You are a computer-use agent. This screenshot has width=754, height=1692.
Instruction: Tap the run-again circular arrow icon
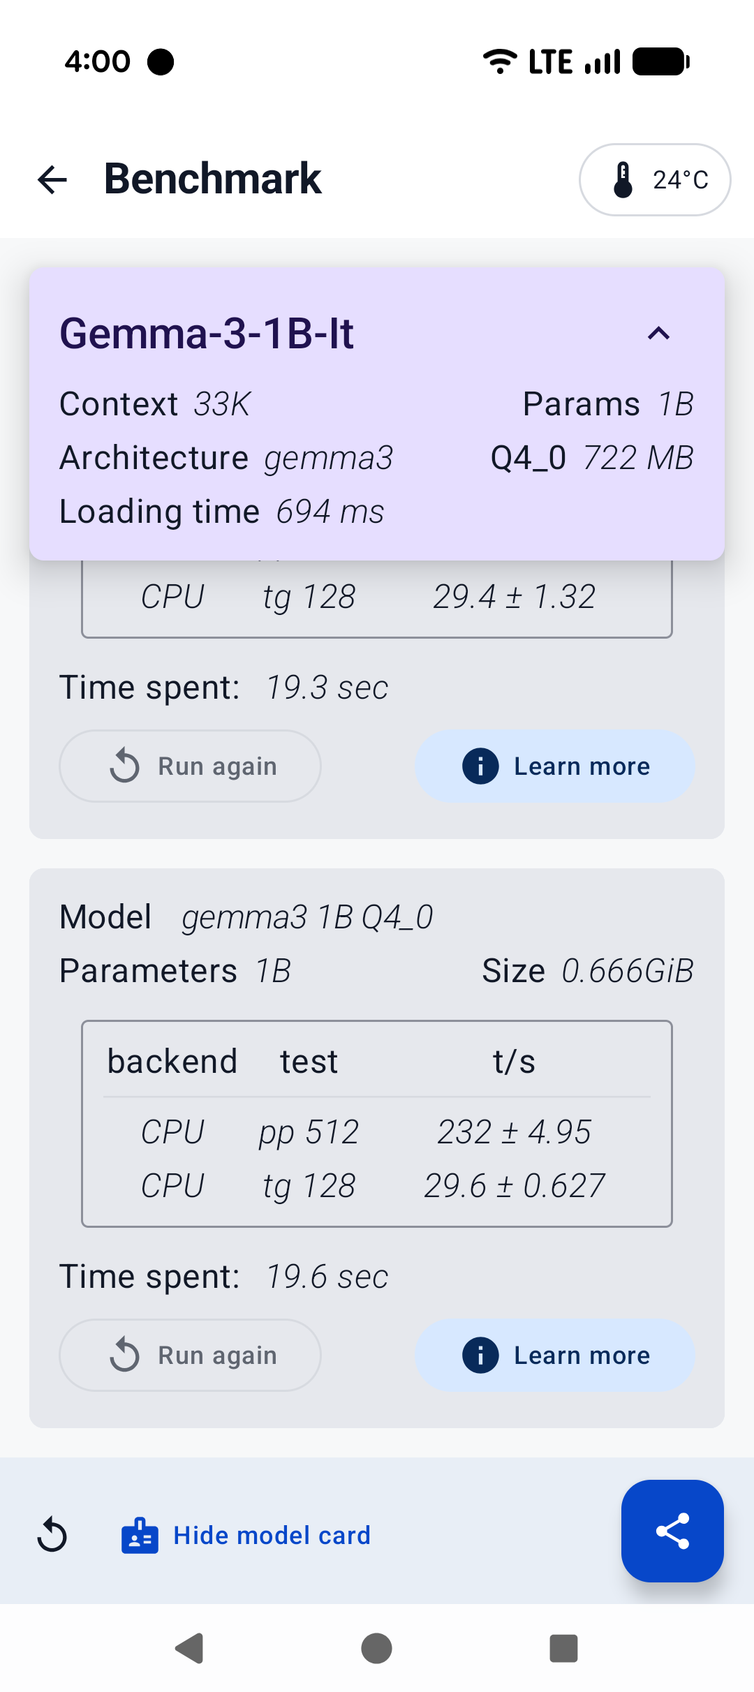click(x=124, y=766)
